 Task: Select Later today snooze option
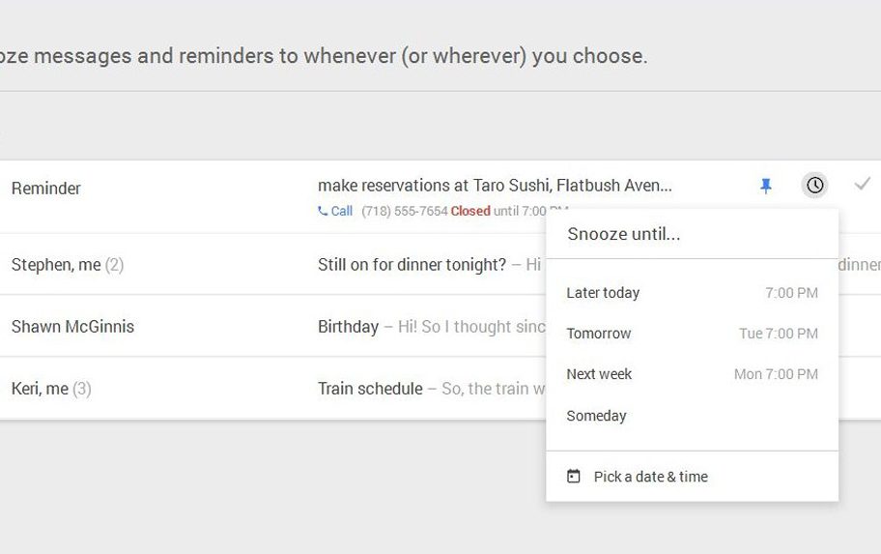[692, 293]
